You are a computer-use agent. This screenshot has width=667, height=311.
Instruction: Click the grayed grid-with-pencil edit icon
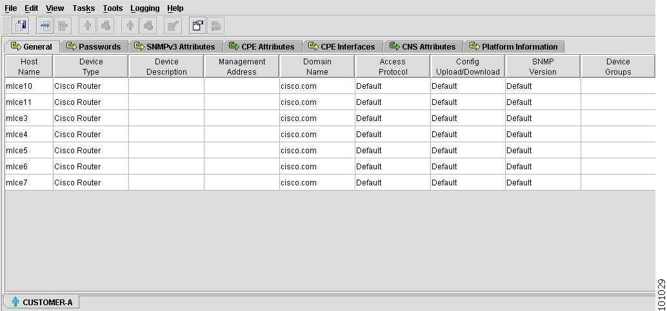[x=173, y=26]
